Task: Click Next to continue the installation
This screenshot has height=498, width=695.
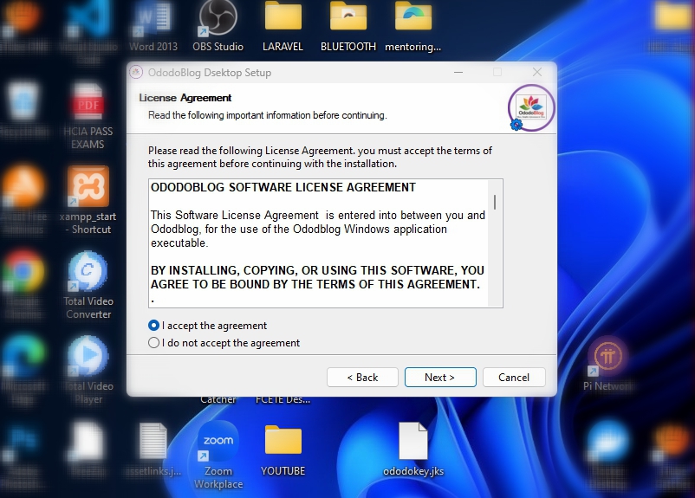Action: (x=439, y=378)
